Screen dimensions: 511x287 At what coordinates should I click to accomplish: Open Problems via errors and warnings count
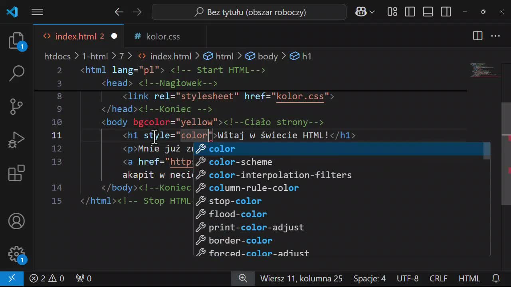[x=47, y=278]
